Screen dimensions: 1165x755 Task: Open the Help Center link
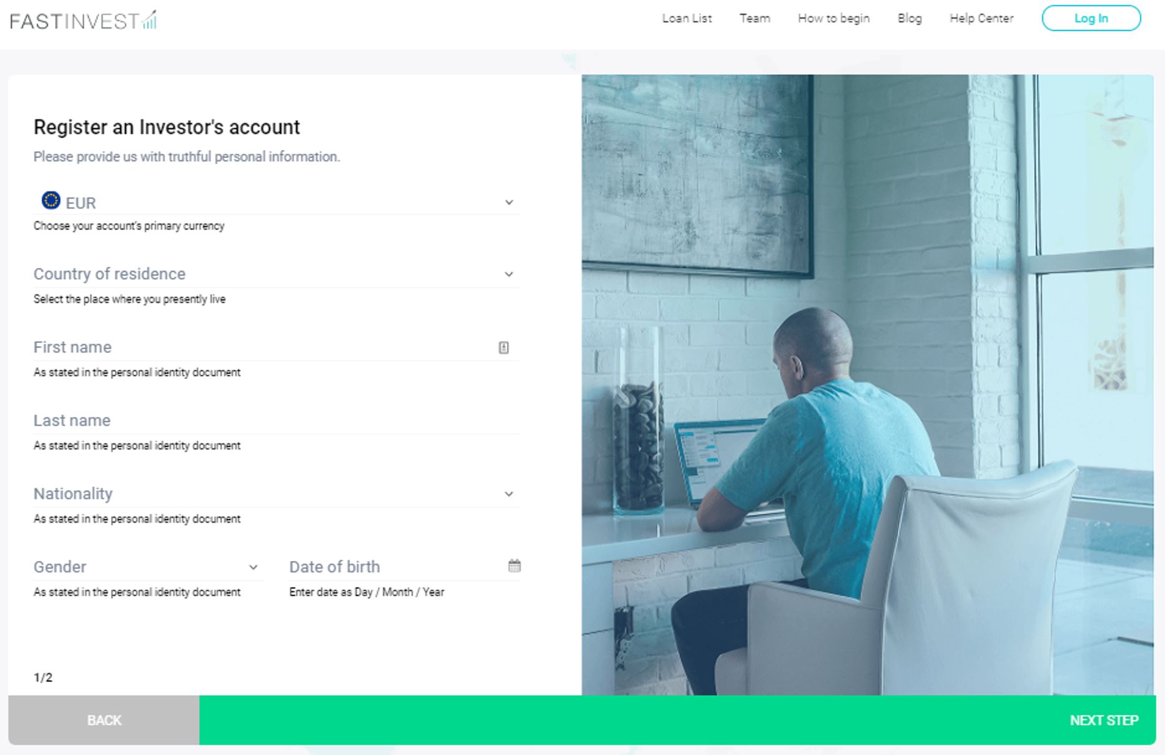[981, 19]
